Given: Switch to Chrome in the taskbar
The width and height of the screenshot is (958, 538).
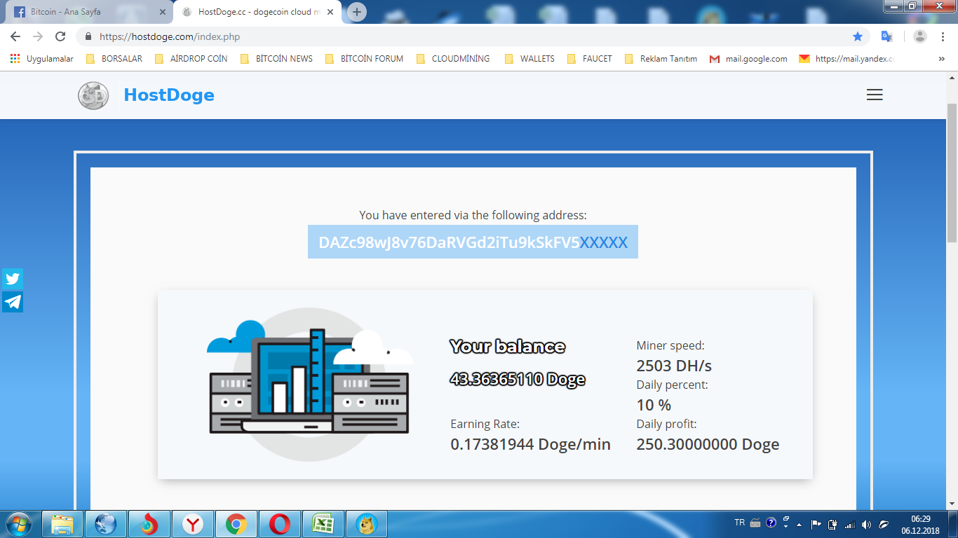Looking at the screenshot, I should [x=236, y=524].
